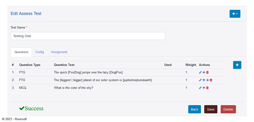Open the plus dropdown in header

click(x=235, y=14)
